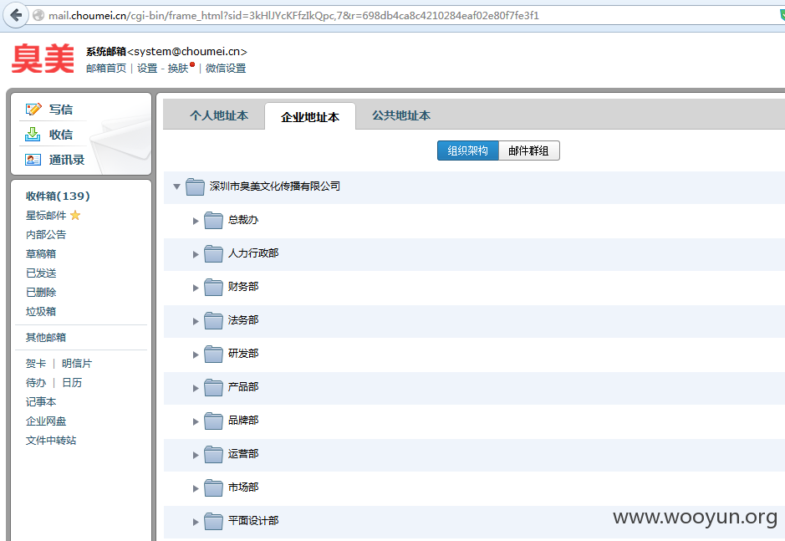785x541 pixels.
Task: Open 文件中转站 file transfer
Action: (51, 440)
